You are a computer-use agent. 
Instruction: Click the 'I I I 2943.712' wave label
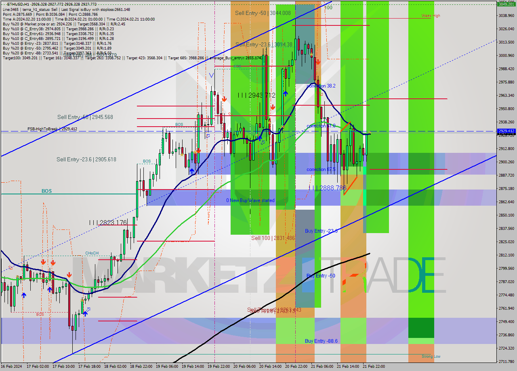[x=256, y=95]
